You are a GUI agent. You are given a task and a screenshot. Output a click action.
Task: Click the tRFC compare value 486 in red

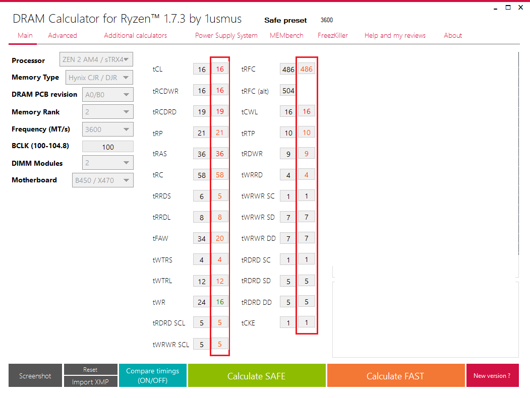[x=307, y=69]
